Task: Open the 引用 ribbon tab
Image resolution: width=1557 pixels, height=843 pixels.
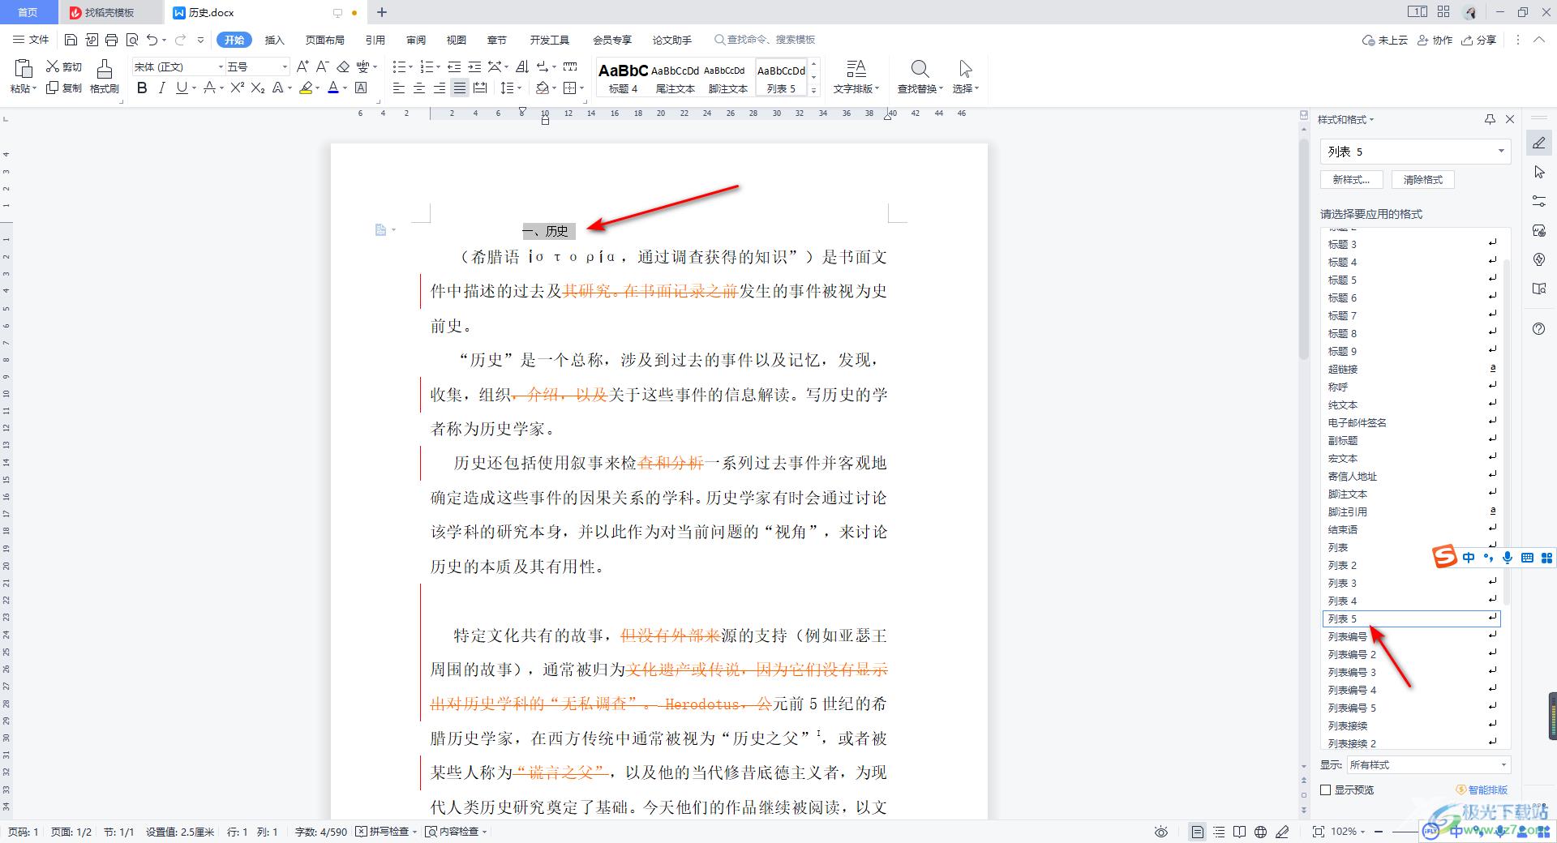Action: [x=375, y=40]
